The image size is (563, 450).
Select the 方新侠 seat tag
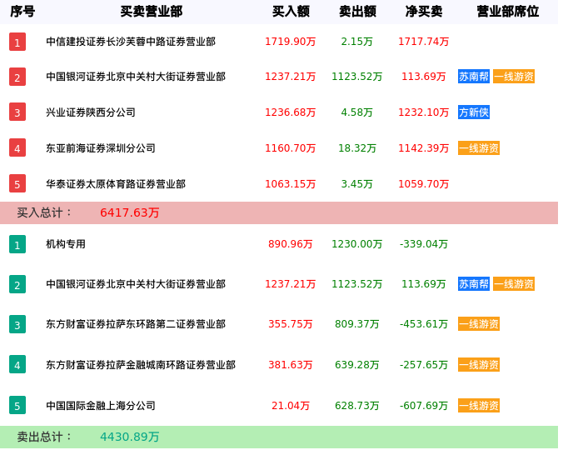pyautogui.click(x=474, y=112)
